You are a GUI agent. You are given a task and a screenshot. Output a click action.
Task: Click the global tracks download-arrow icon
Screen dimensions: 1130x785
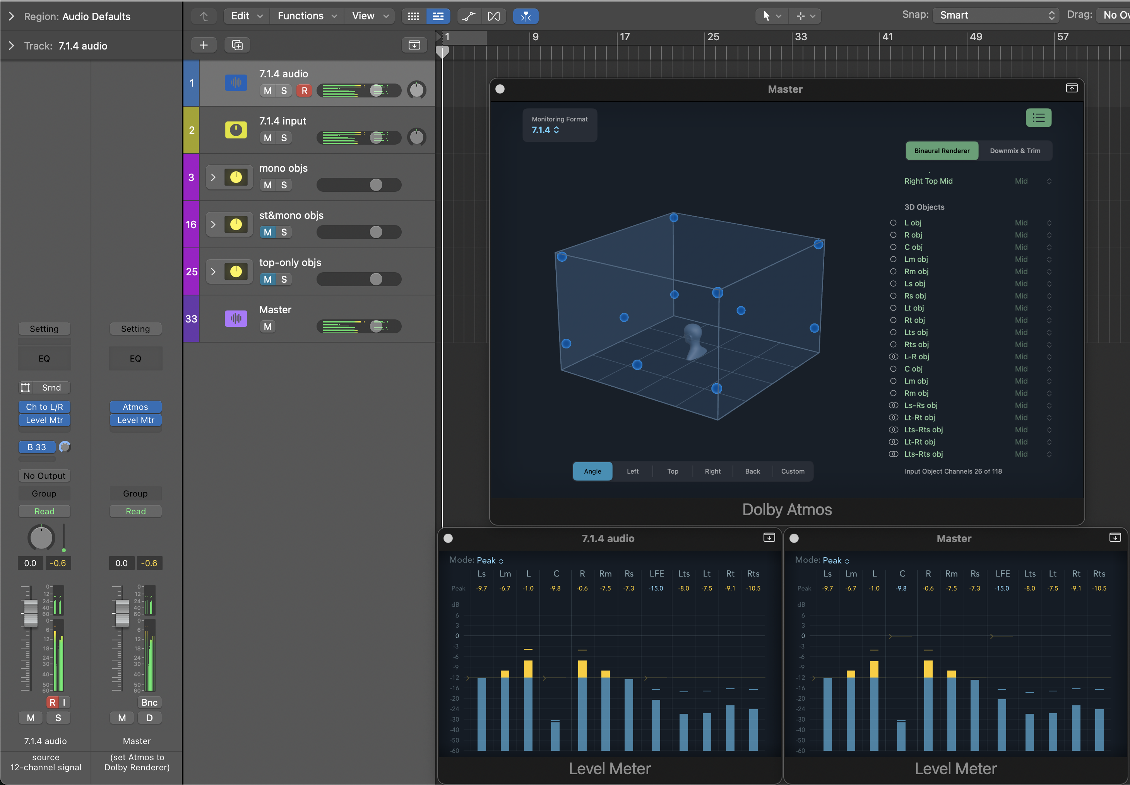(x=414, y=45)
